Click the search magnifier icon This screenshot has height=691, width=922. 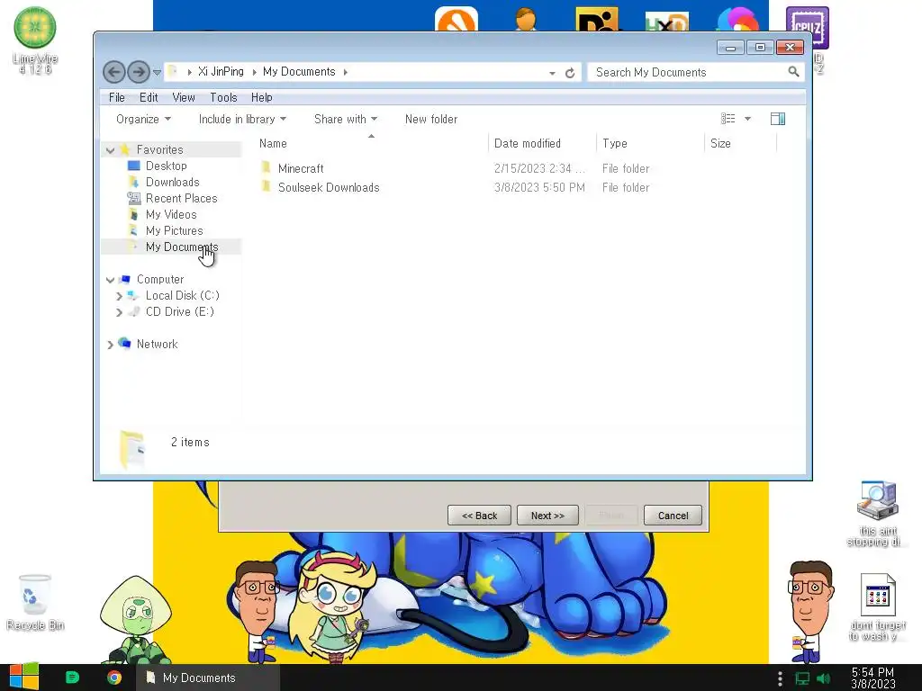point(793,72)
